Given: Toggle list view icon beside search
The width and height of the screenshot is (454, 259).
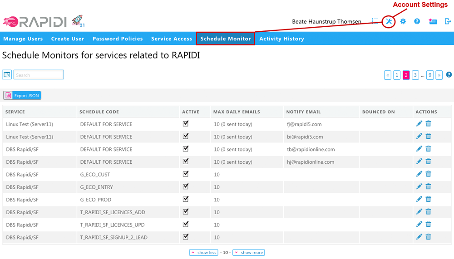Looking at the screenshot, I should [7, 75].
